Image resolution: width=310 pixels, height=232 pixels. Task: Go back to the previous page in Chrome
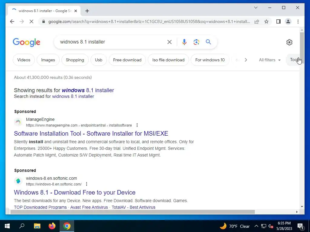[12, 21]
